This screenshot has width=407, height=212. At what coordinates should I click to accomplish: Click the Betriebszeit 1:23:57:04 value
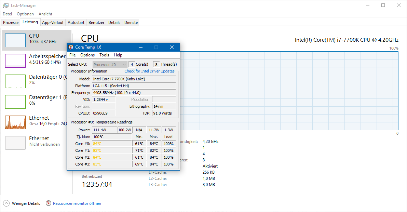[x=97, y=184]
